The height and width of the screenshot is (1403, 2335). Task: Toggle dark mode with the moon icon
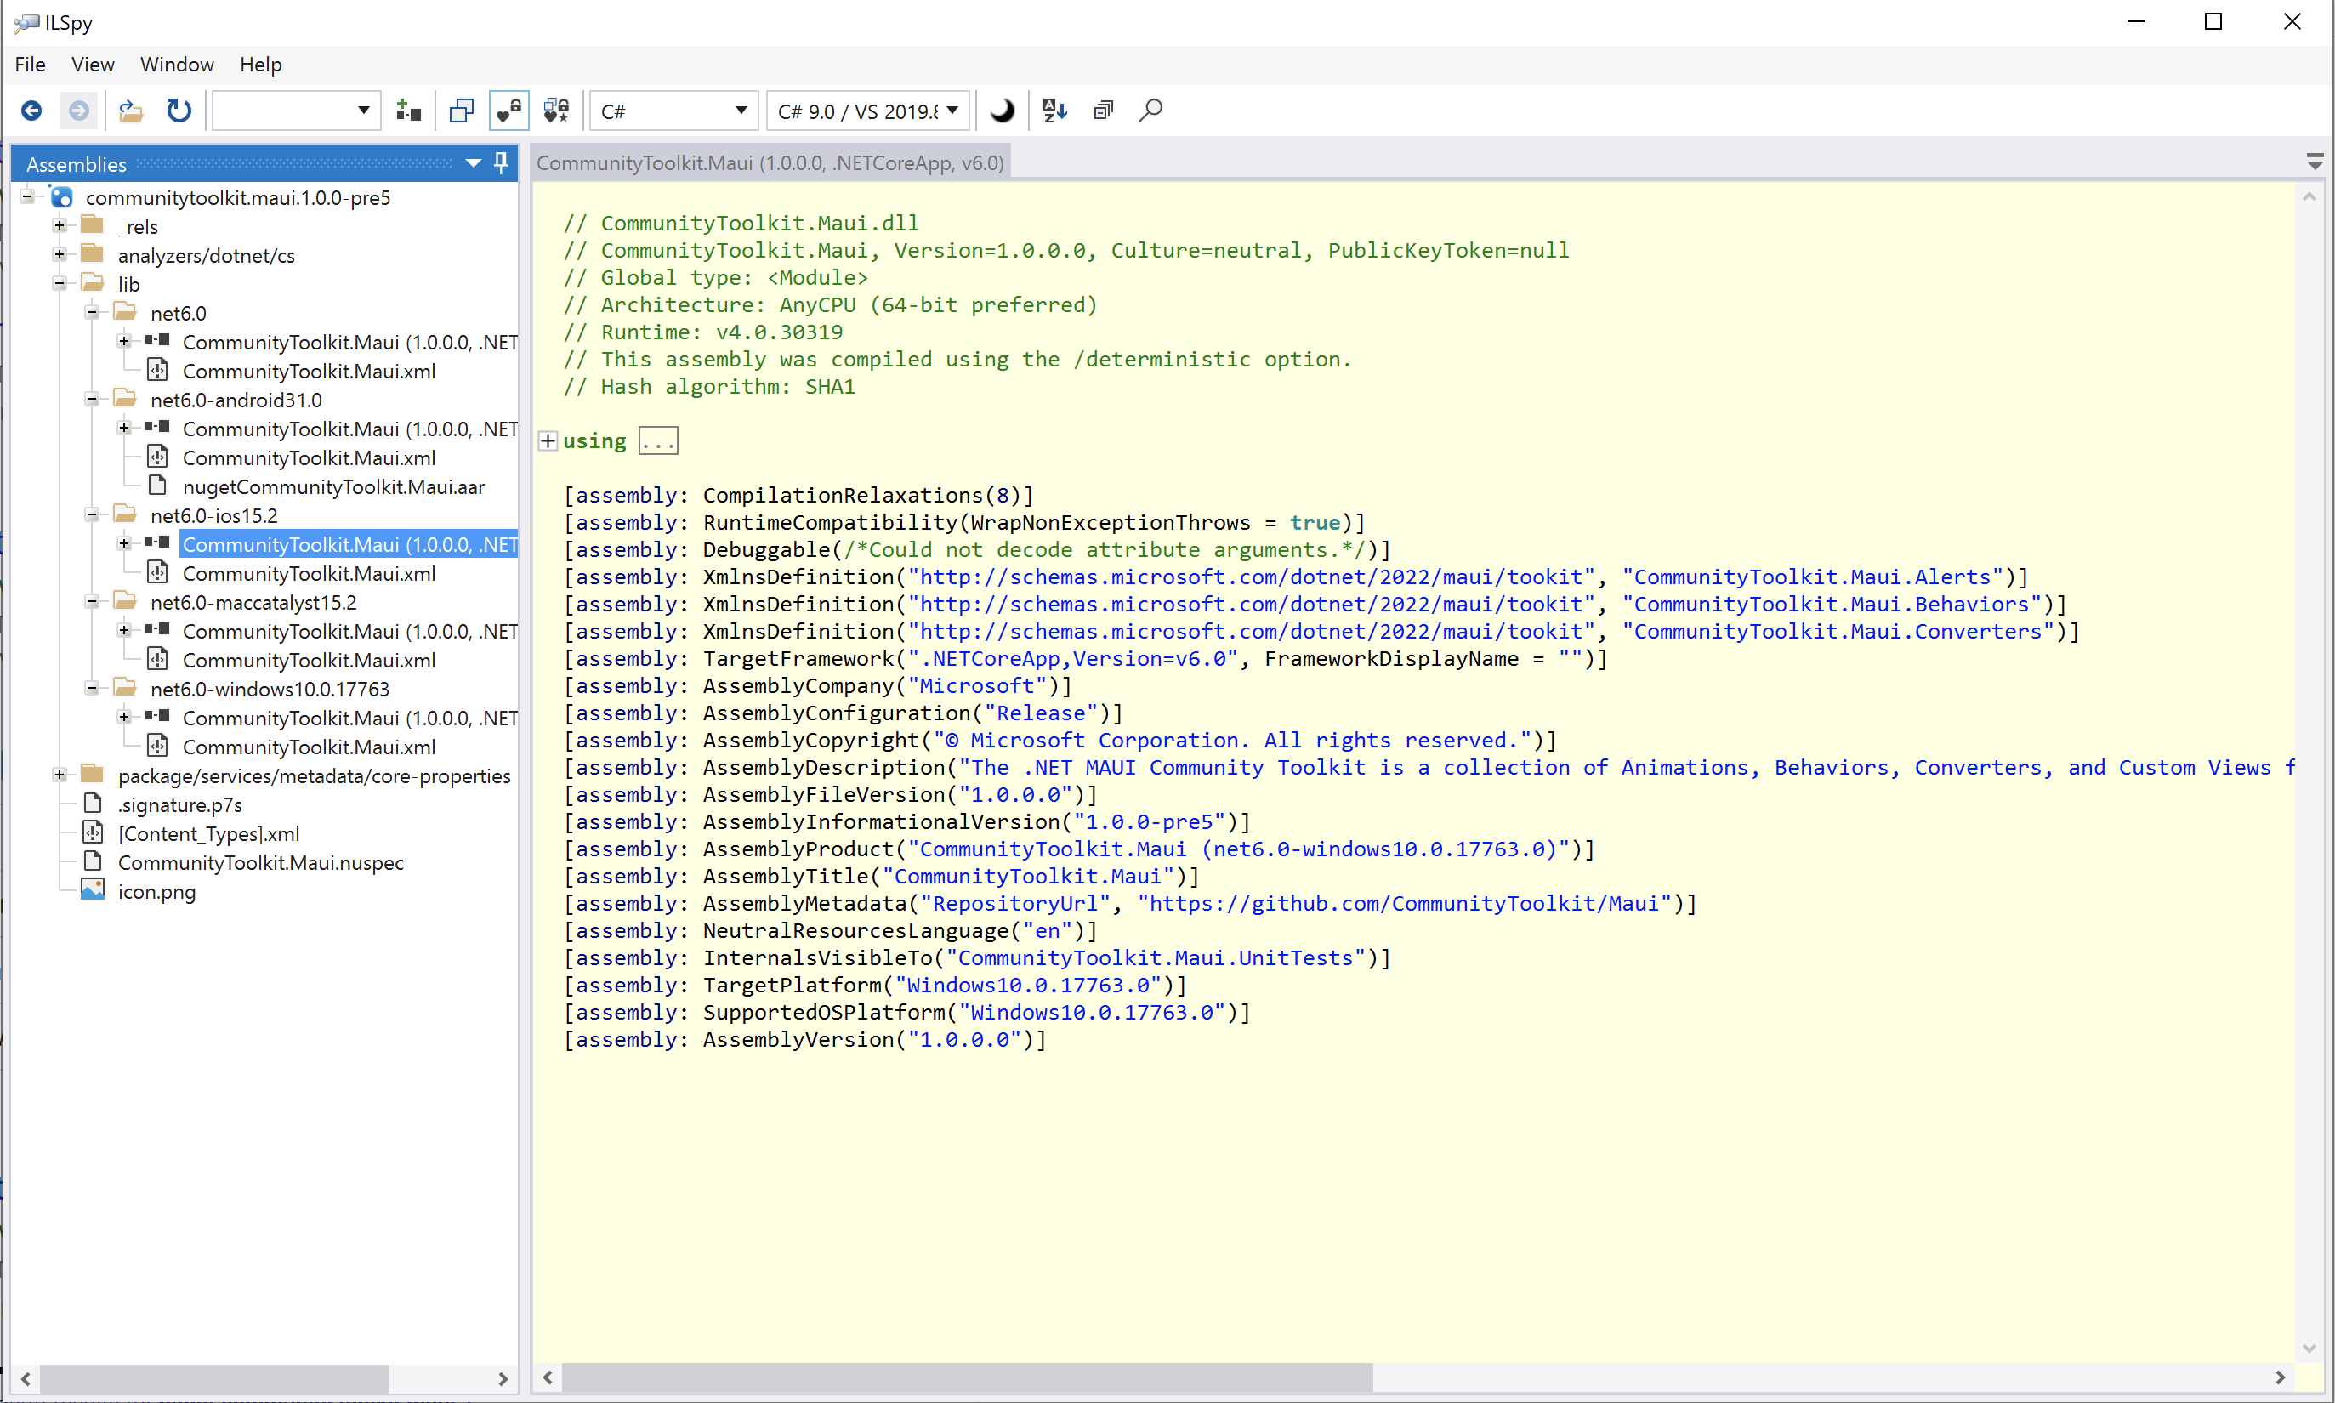coord(1001,110)
